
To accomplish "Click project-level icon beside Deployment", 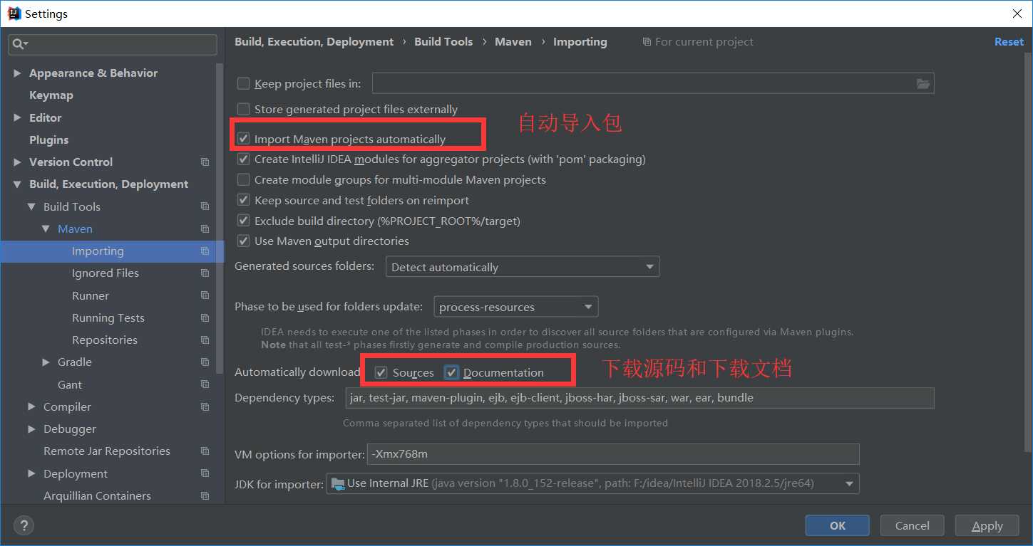I will pyautogui.click(x=205, y=473).
